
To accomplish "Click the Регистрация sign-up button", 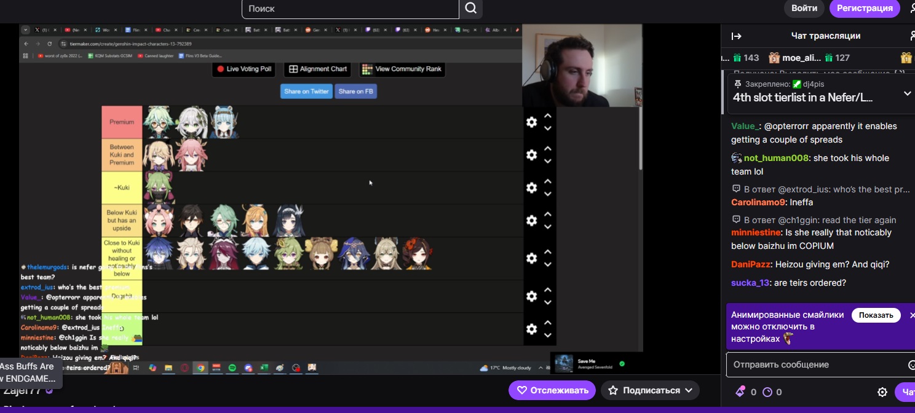I will pos(865,9).
